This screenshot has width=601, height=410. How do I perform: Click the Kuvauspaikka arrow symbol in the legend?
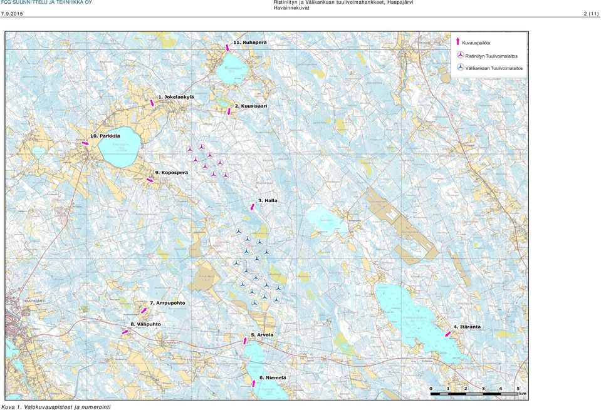pos(457,42)
